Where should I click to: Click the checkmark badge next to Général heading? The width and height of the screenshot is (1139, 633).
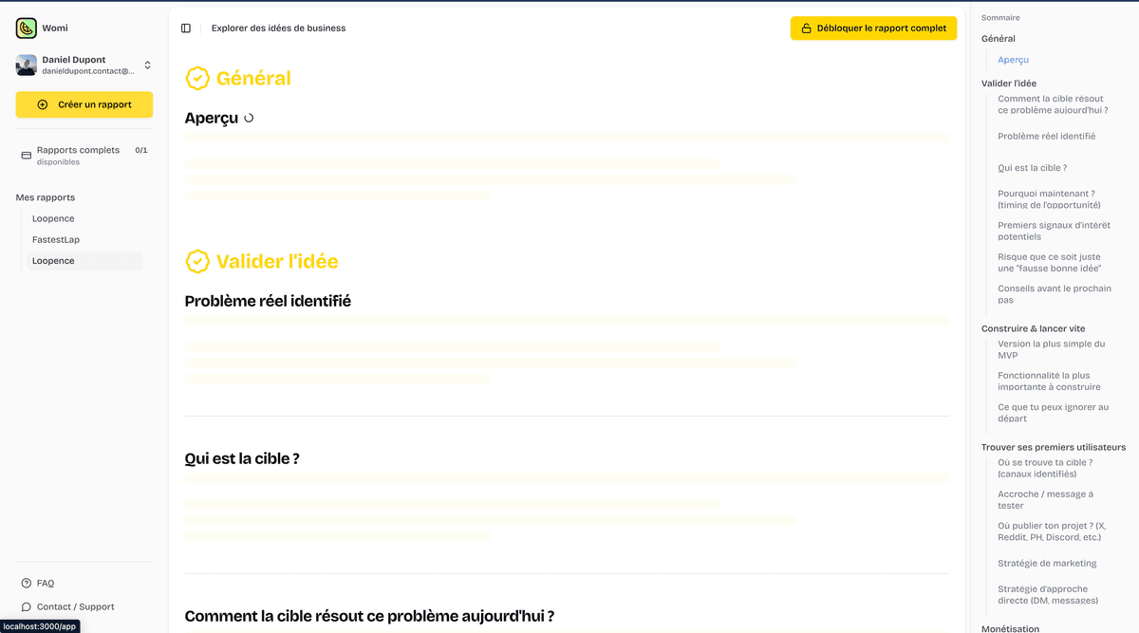(x=196, y=79)
